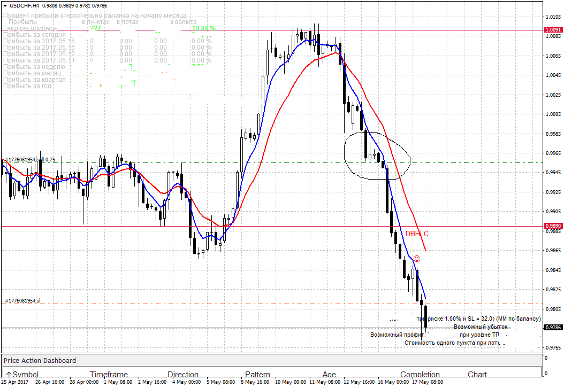564x388 pixels.
Task: Click the '12 May 16:00' time axis label
Action: pos(359,382)
